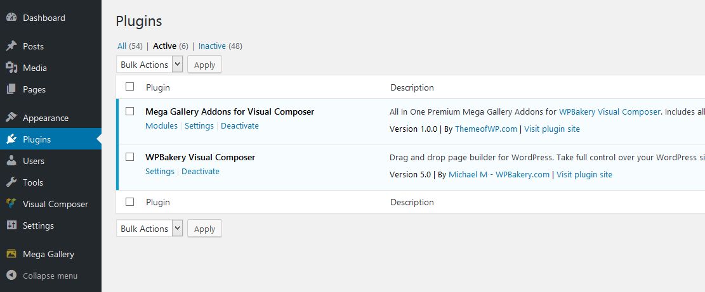Click the Plugin column header at top
The image size is (705, 292).
[158, 87]
